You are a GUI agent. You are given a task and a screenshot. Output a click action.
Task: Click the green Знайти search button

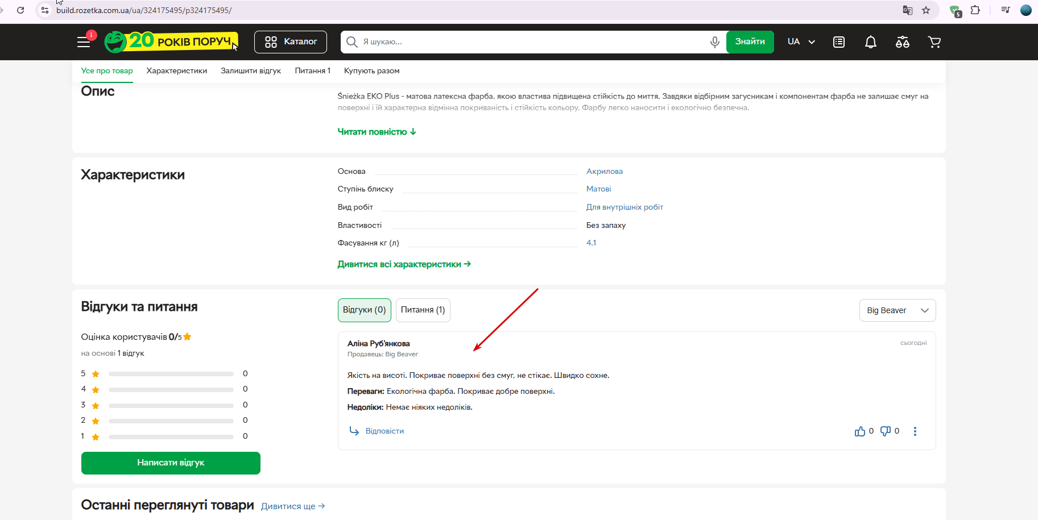pos(750,42)
